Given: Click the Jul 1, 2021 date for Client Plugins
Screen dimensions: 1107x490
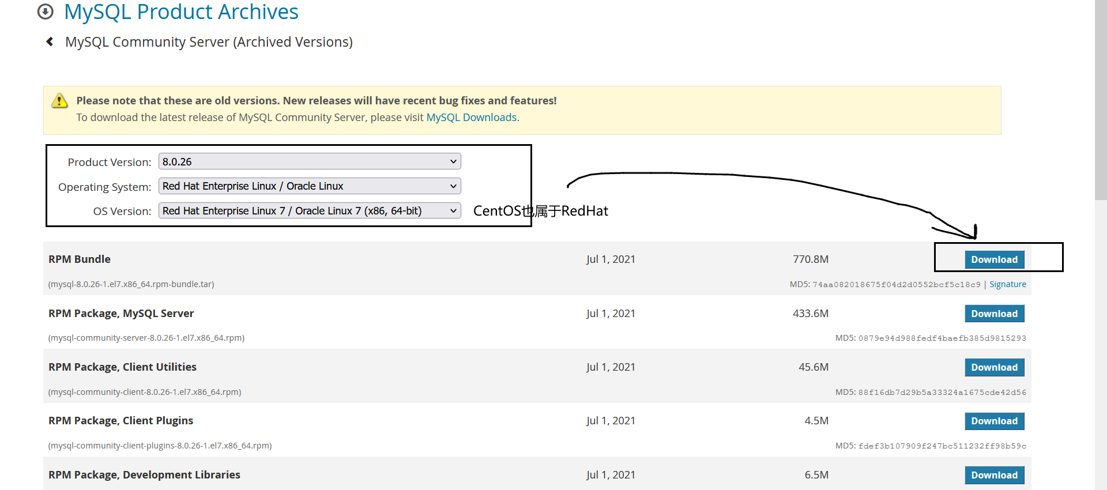Looking at the screenshot, I should click(x=611, y=421).
